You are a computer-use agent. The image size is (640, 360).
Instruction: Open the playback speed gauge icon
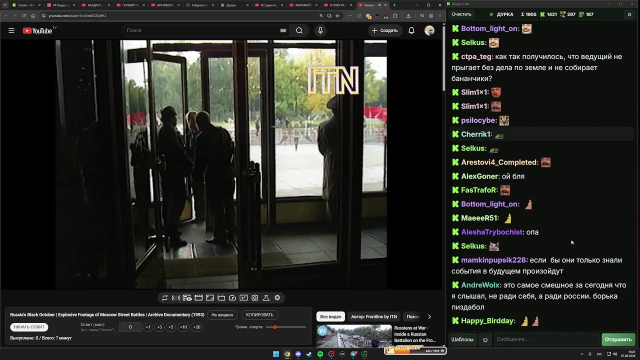(232, 298)
